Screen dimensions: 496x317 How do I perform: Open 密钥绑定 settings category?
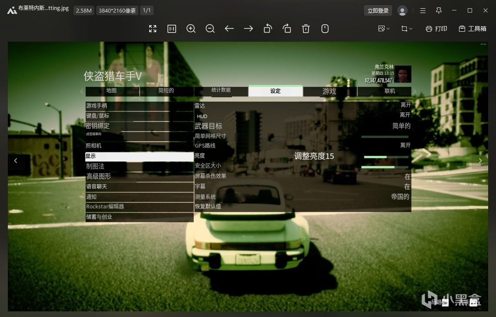point(140,126)
